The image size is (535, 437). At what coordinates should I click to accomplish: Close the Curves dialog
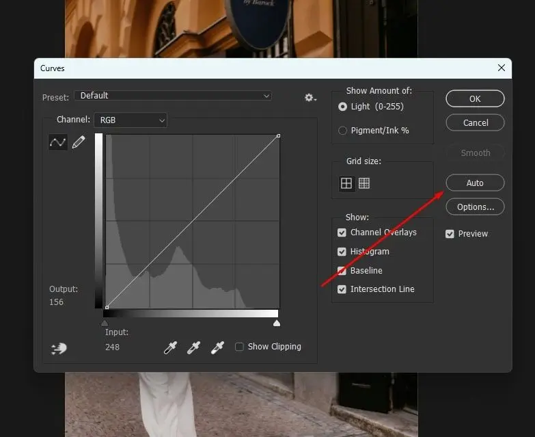(502, 68)
